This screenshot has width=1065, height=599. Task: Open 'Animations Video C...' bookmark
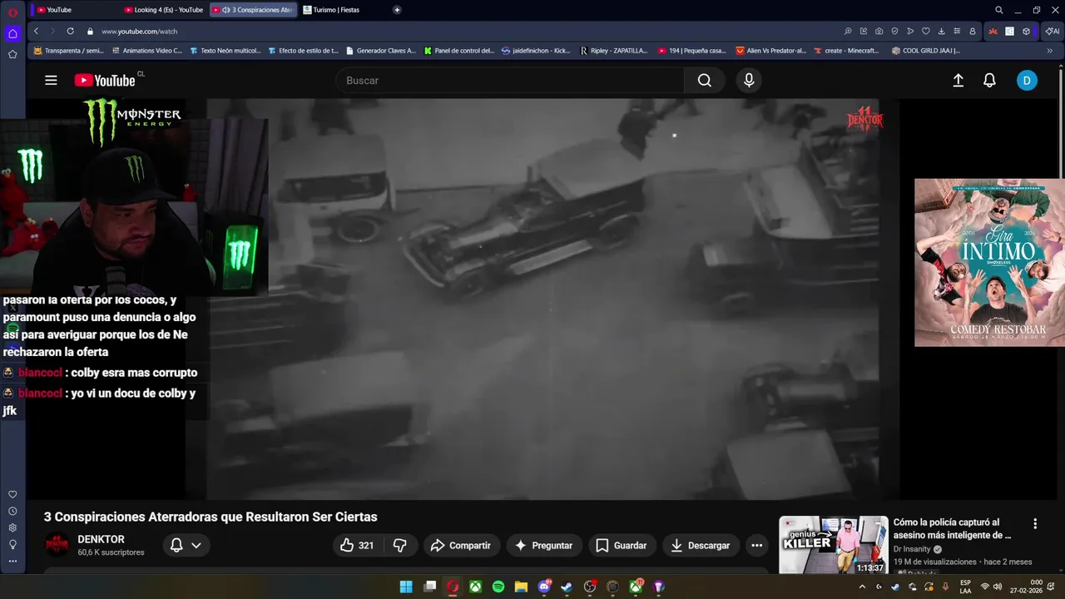click(x=146, y=51)
